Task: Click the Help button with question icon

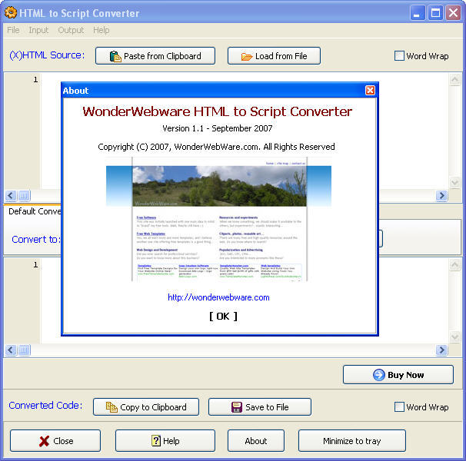Action: (x=165, y=441)
